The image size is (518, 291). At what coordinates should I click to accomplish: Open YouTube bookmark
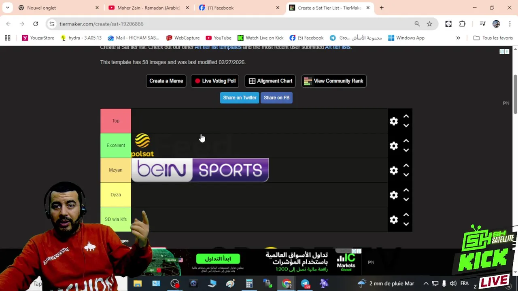click(x=219, y=38)
